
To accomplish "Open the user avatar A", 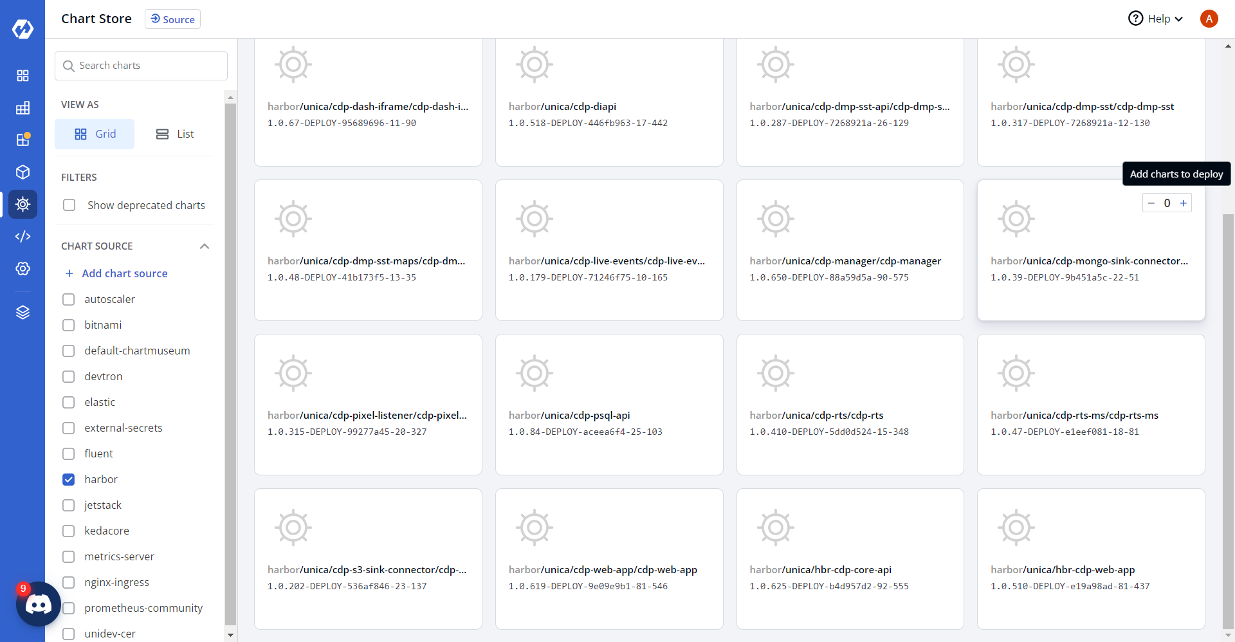I will click(x=1209, y=19).
